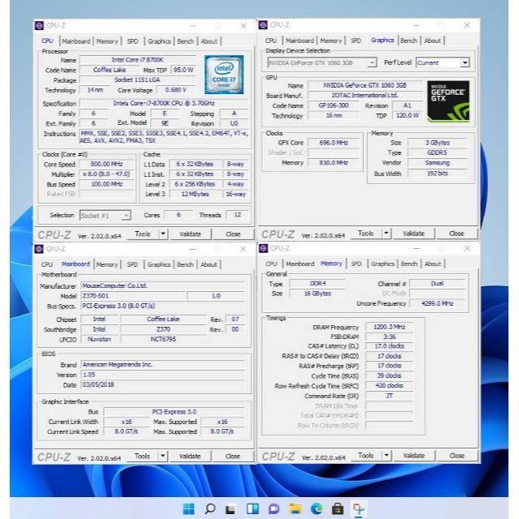Click Validate in the CPU tab window
Screen dimensions: 519x519
(191, 234)
